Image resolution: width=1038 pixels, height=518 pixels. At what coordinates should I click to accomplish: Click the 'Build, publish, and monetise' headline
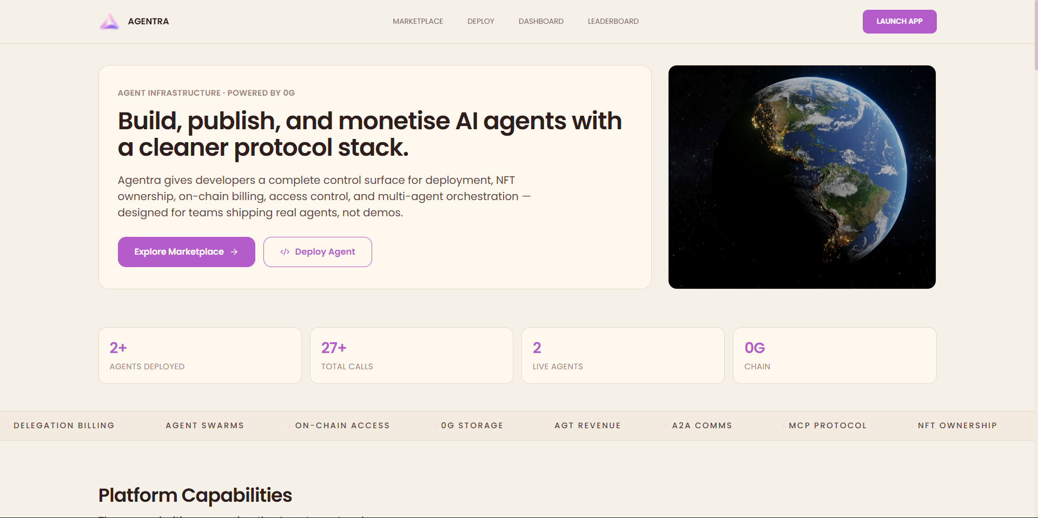[370, 134]
